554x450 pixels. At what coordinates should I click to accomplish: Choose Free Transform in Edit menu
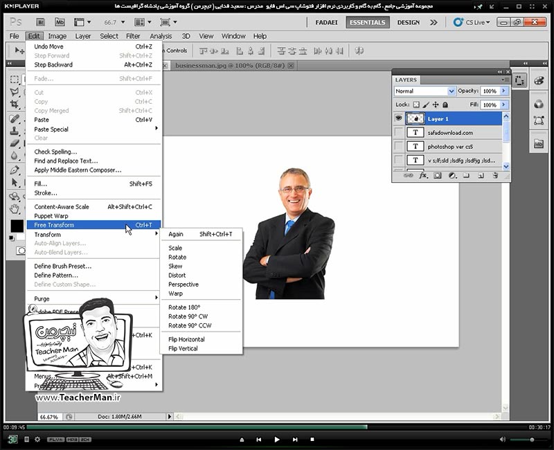pyautogui.click(x=93, y=225)
